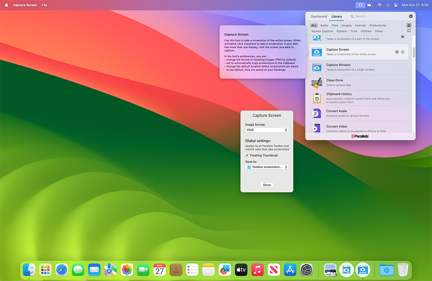Switch to list view layout
This screenshot has height=281, width=432.
(409, 25)
